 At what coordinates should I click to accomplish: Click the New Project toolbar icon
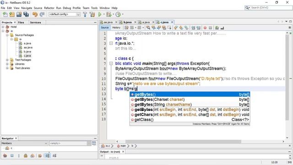click(x=12, y=14)
